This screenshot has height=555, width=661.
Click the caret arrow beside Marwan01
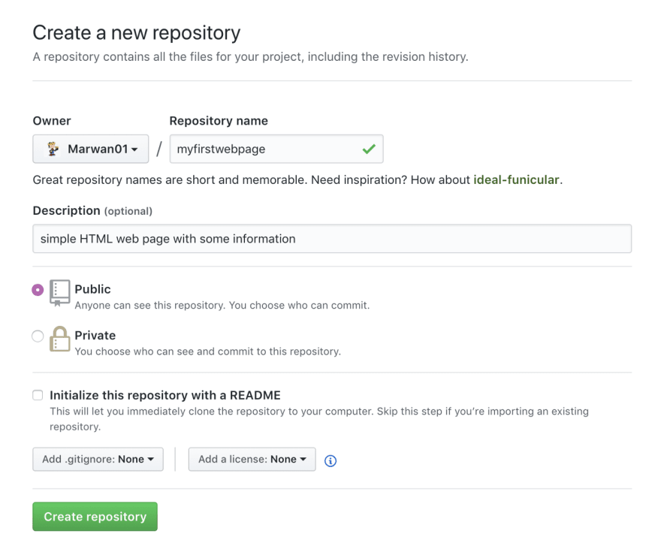click(x=134, y=149)
